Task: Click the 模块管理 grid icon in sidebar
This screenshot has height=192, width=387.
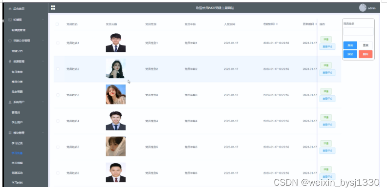Action: (x=10, y=133)
